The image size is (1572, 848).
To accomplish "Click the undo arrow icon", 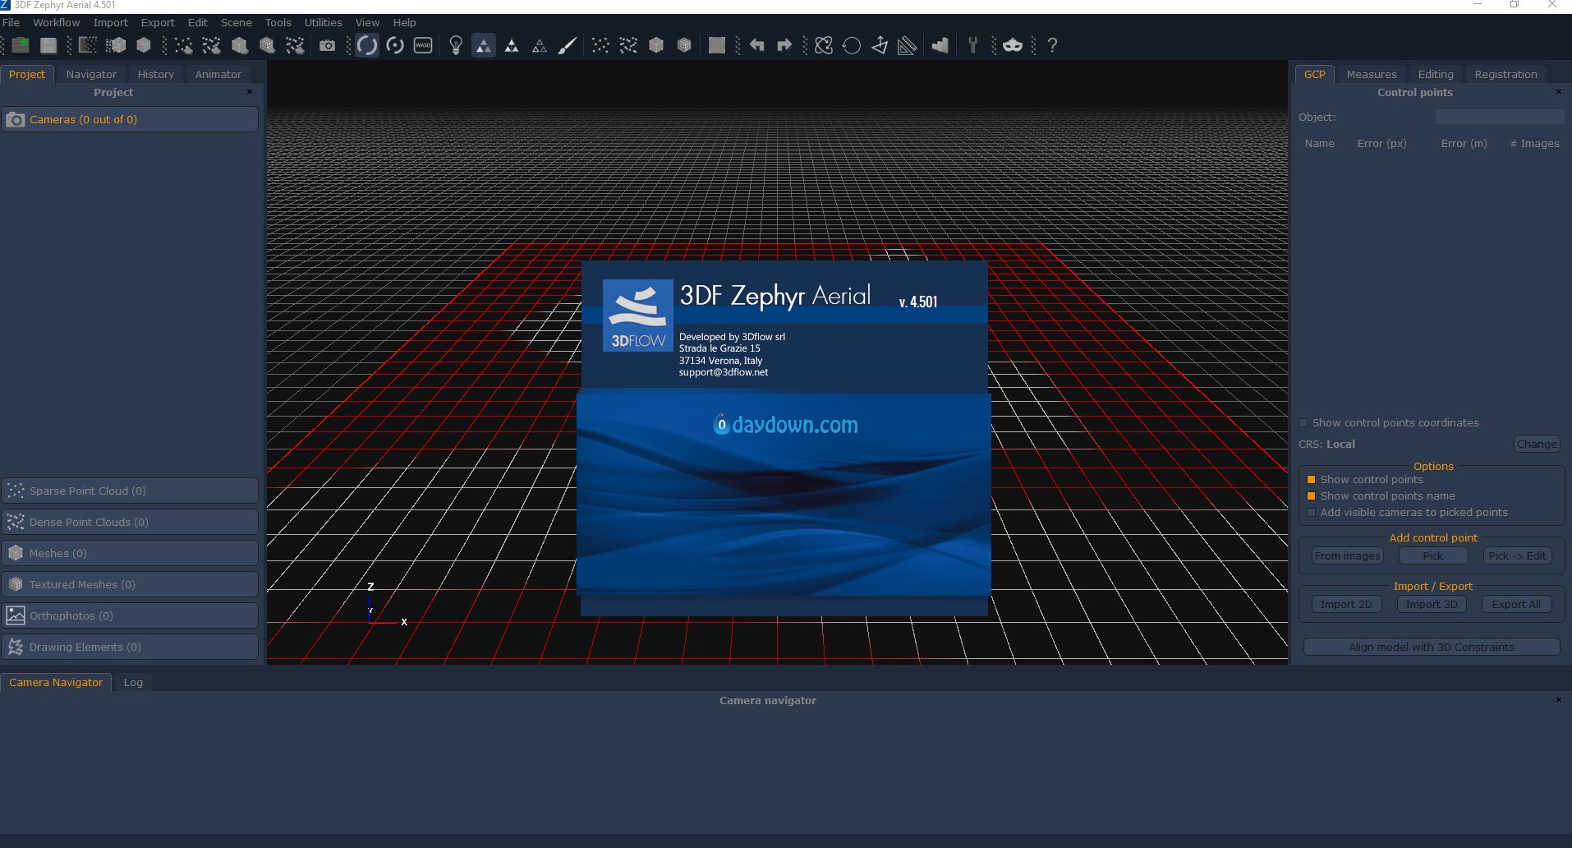I will pos(756,45).
